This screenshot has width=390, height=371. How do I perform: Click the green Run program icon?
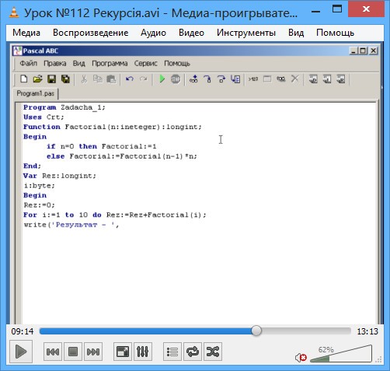162,79
